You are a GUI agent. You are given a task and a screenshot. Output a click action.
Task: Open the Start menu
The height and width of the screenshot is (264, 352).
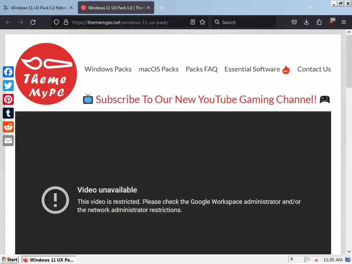coord(9,260)
